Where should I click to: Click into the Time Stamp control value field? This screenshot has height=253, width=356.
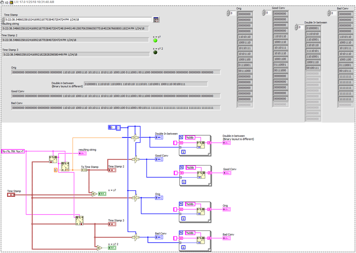pos(78,20)
